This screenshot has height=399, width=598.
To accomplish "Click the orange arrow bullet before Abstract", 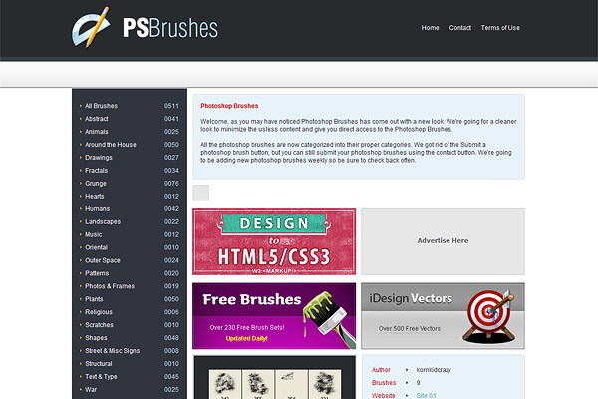I will [x=81, y=119].
